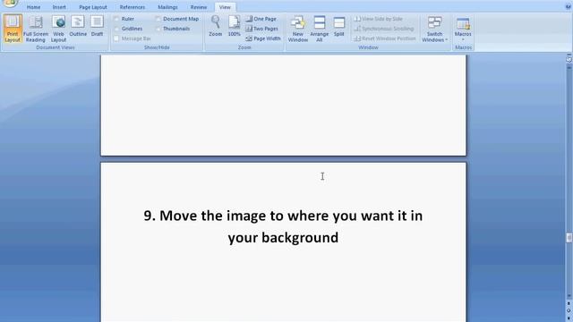Set zoom to 100%
573x322 pixels.
pos(235,26)
